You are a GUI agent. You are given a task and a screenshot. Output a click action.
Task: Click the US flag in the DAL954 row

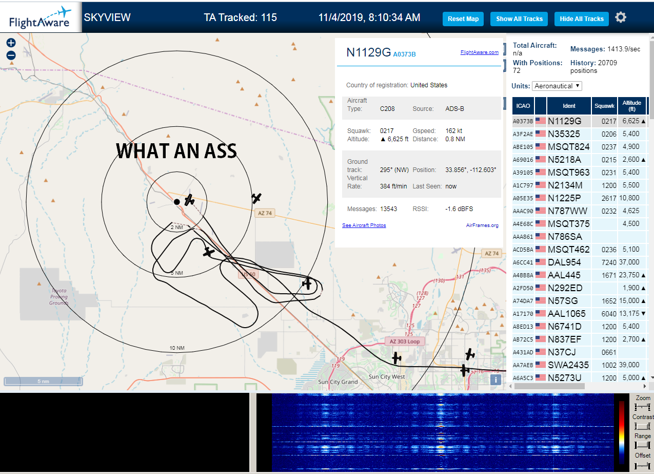[541, 262]
